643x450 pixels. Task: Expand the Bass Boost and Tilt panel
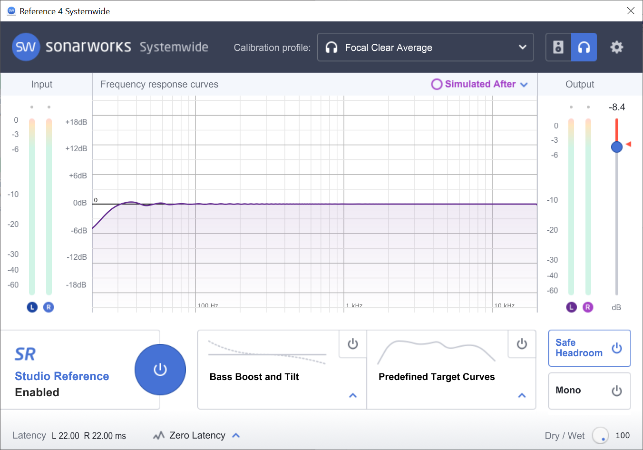tap(352, 395)
